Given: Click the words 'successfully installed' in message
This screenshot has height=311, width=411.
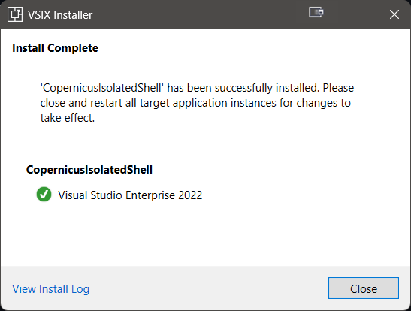Looking at the screenshot, I should [267, 88].
